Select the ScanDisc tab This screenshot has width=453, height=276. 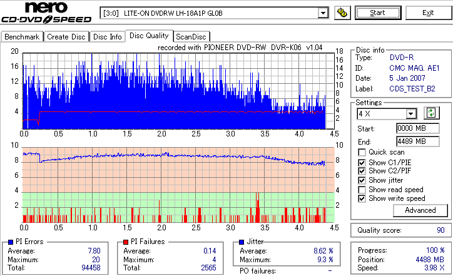click(191, 37)
